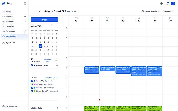Open the notifications bell
The image size is (178, 111).
(167, 3)
